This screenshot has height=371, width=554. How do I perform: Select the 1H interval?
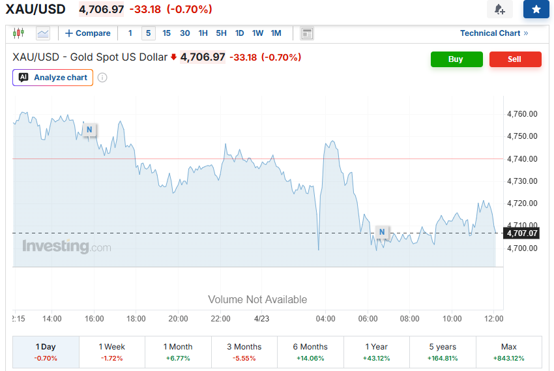203,33
